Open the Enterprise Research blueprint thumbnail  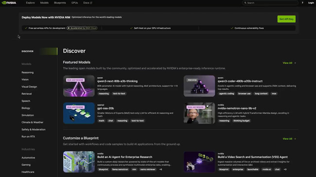pos(79,162)
